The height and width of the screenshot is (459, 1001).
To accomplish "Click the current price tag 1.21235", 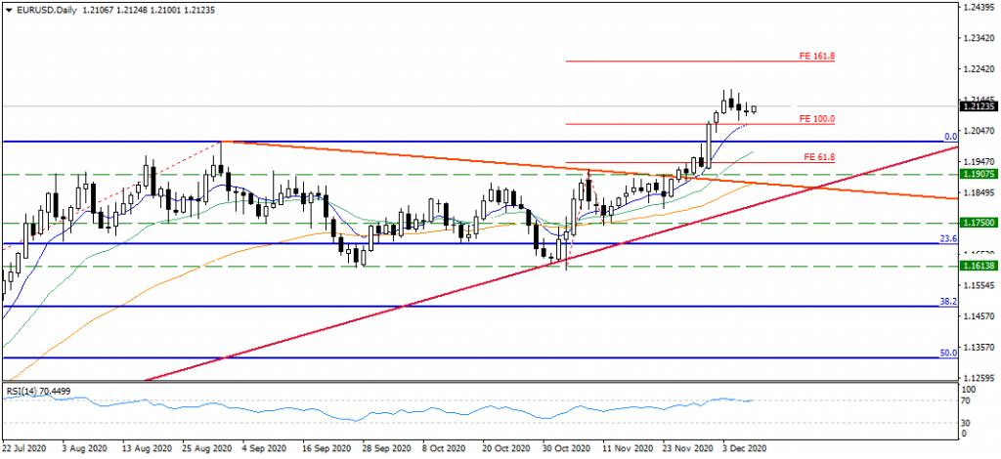I will tap(979, 107).
